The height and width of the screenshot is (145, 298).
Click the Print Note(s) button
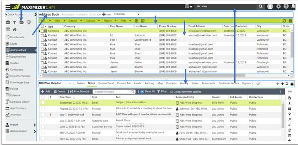click(80, 92)
